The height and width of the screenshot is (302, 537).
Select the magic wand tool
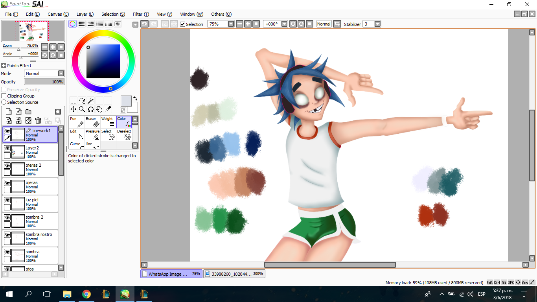90,101
